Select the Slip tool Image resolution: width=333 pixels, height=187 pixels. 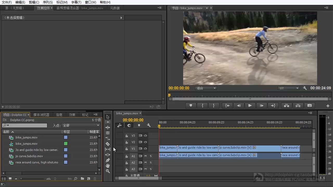(108, 149)
